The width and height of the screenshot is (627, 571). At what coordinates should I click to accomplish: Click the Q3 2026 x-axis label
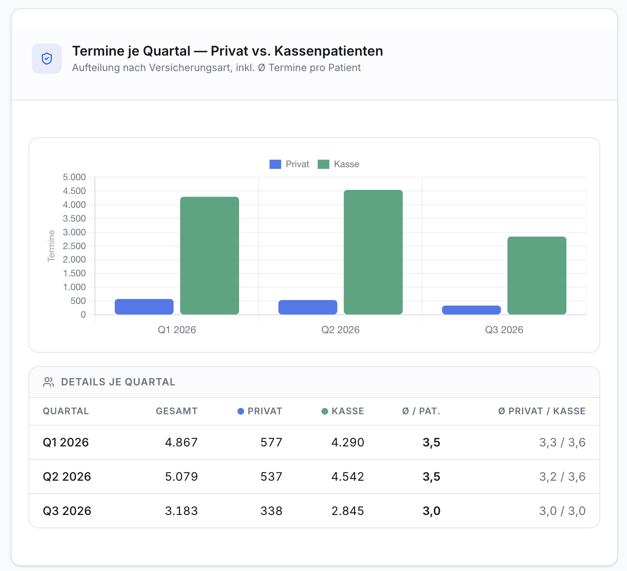coord(504,330)
